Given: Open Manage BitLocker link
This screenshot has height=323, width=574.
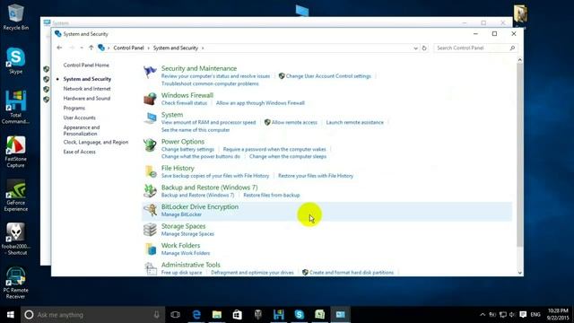Looking at the screenshot, I should click(181, 214).
